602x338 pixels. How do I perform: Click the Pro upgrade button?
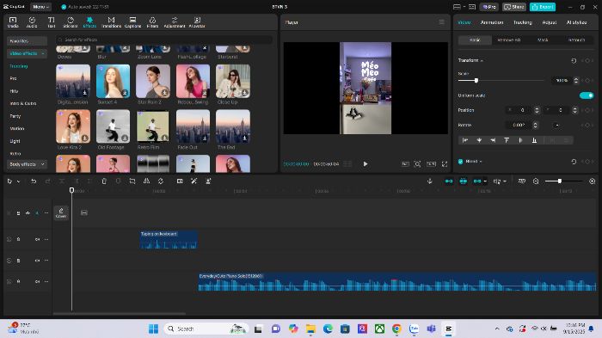point(488,7)
